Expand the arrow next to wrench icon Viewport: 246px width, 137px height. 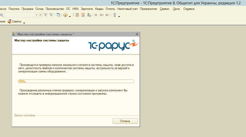pyautogui.click(x=119, y=16)
